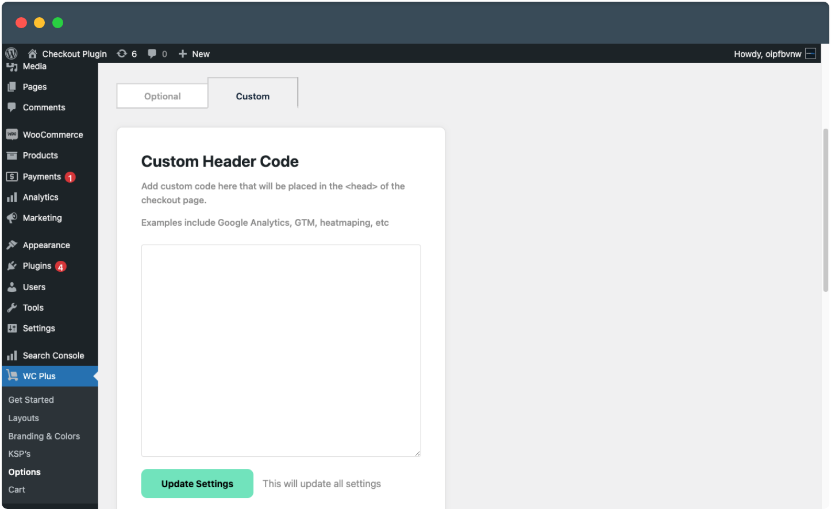Click the textarea resize handle corner

pos(417,453)
